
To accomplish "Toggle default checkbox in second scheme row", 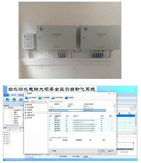I will click(61, 108).
